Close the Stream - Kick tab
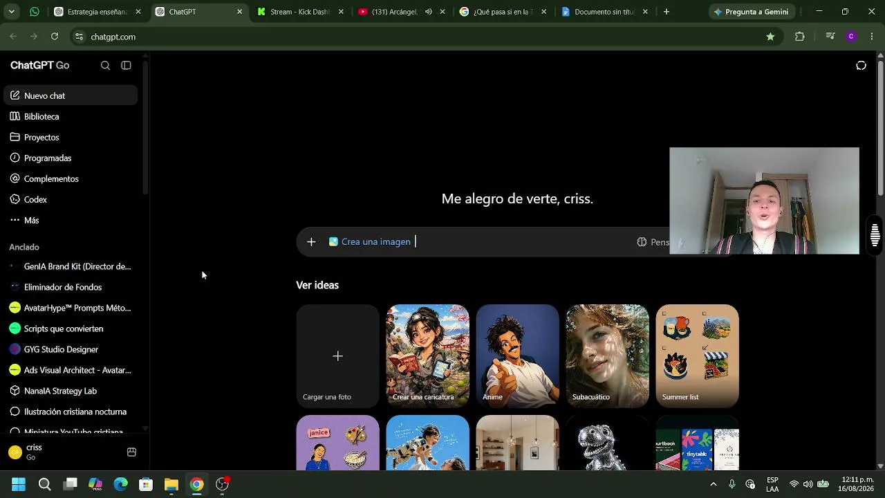 (x=341, y=12)
